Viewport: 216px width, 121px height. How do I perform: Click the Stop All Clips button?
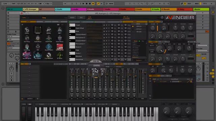207,31
